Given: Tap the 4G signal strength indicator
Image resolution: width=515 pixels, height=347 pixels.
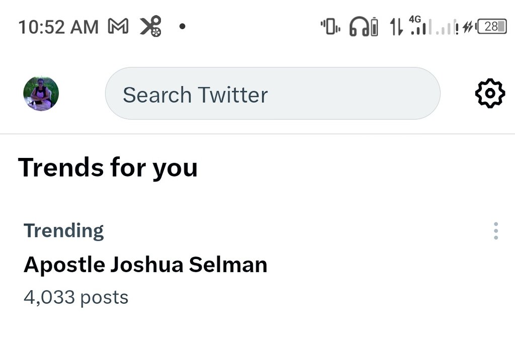Looking at the screenshot, I should click(x=417, y=26).
